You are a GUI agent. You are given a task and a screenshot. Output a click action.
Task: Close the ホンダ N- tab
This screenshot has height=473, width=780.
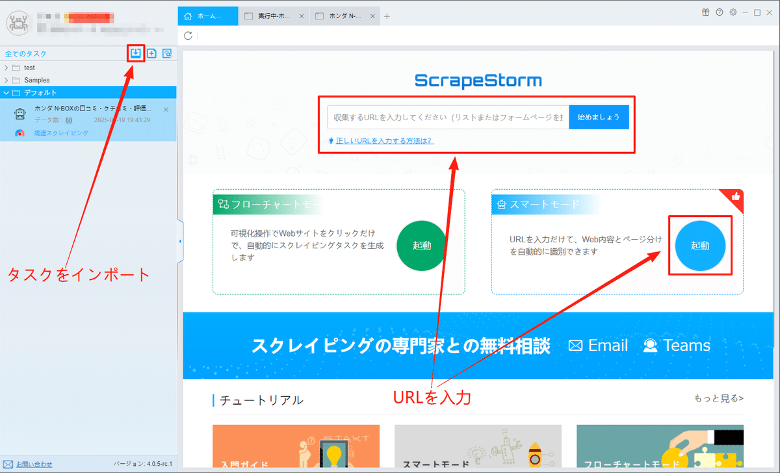pos(373,17)
